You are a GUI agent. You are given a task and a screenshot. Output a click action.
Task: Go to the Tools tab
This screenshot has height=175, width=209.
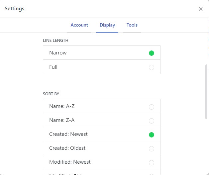[132, 25]
